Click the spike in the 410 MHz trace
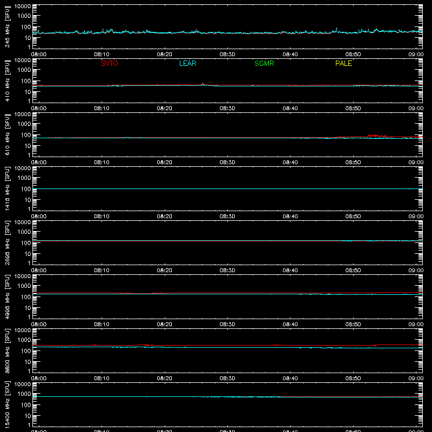Screen dimensions: 432x432 click(203, 84)
